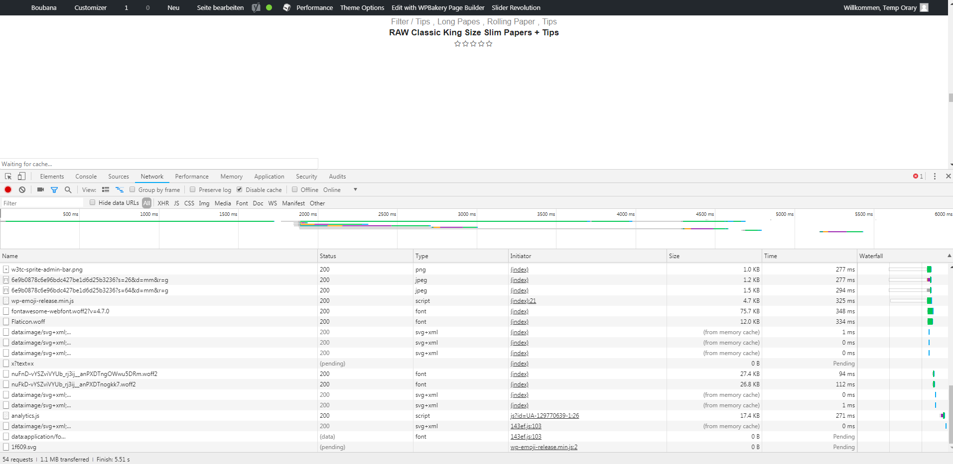Click the page vertical scrollbar thumb
Image resolution: width=953 pixels, height=464 pixels.
pos(951,97)
